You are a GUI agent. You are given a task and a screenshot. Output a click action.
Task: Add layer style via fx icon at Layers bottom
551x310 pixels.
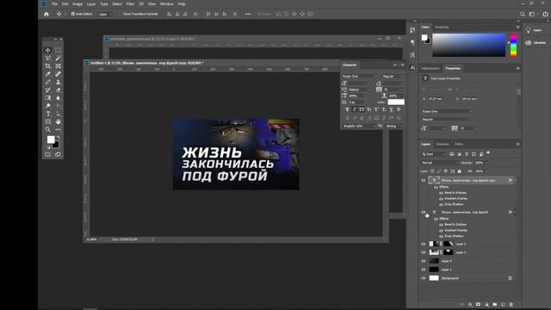pos(470,304)
